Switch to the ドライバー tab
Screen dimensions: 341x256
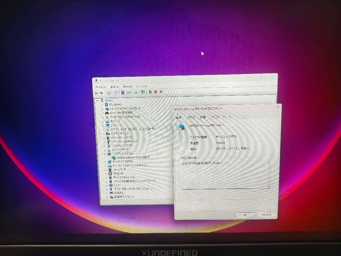point(191,117)
